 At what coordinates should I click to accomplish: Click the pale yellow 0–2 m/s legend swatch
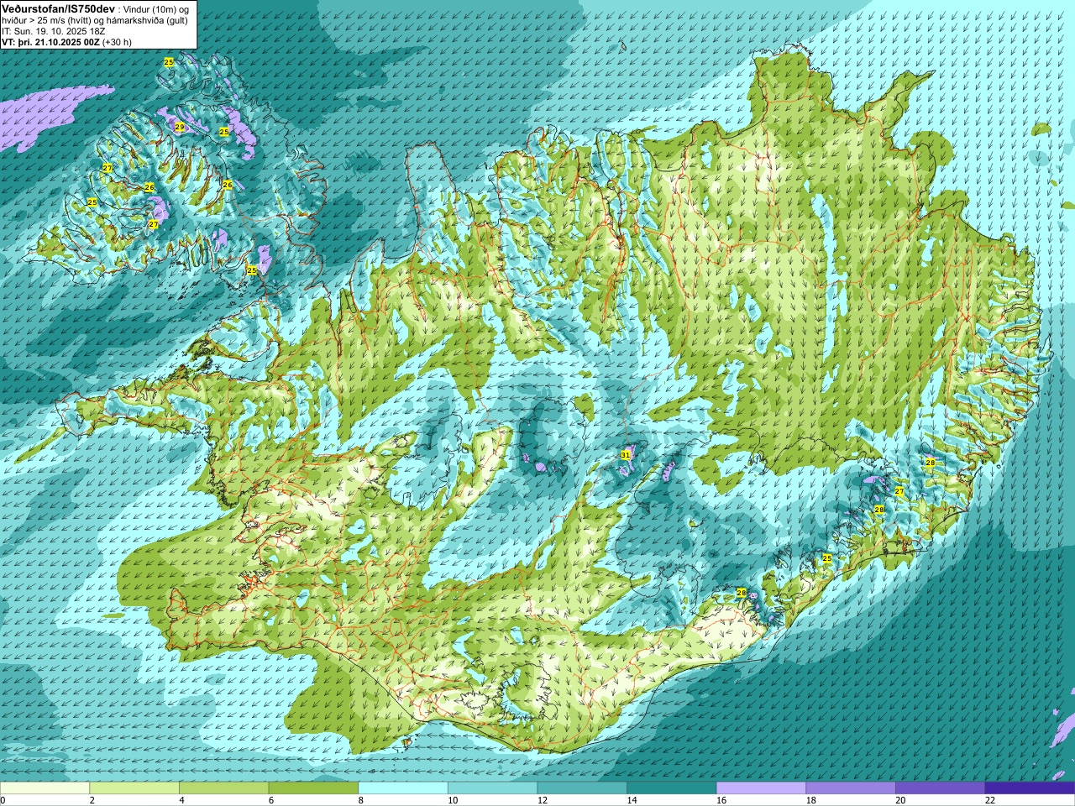pyautogui.click(x=45, y=788)
